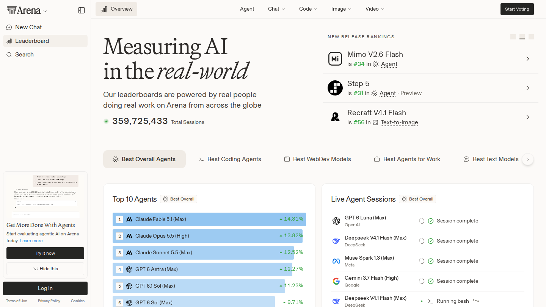
Task: Click the New Chat plus icon
Action: click(9, 27)
